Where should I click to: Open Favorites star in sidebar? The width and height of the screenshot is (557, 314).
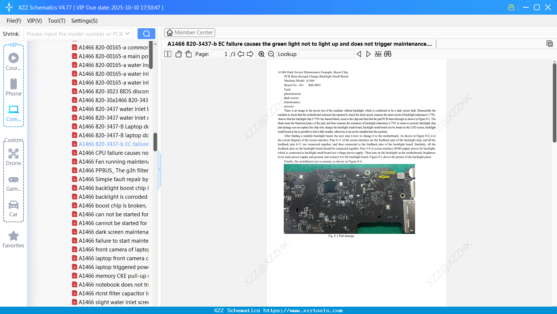(x=14, y=239)
